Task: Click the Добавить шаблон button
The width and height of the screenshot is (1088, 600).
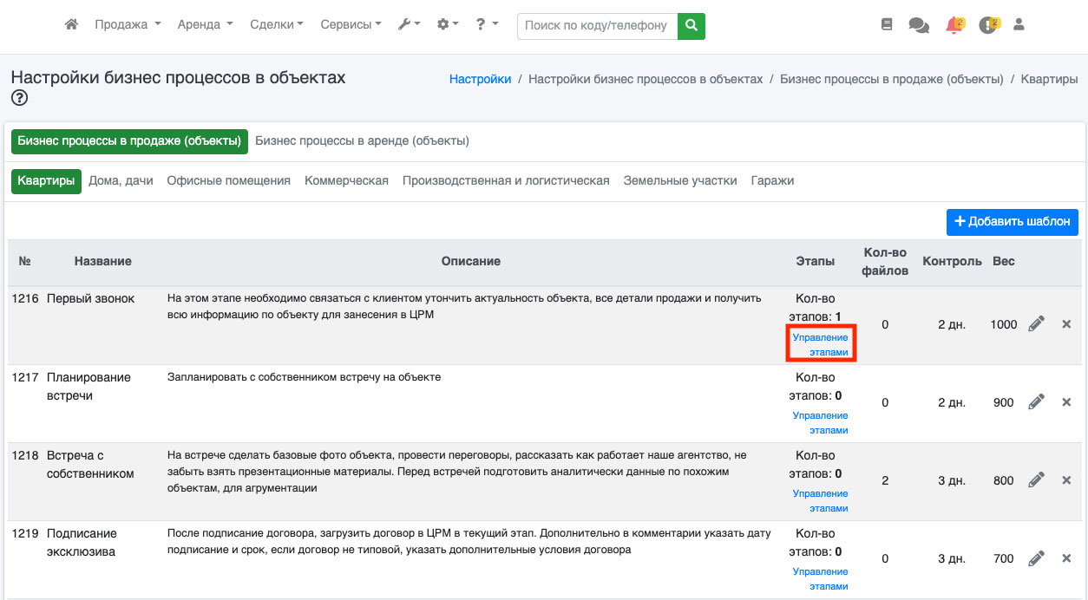Action: [1012, 222]
